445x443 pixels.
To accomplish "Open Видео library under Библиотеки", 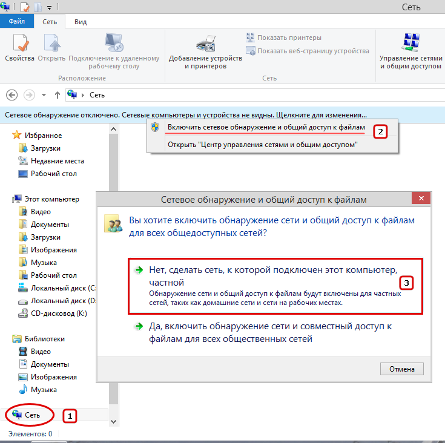I will click(35, 352).
